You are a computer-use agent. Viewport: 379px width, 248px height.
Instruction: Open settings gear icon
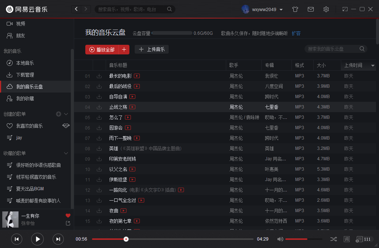(x=326, y=9)
